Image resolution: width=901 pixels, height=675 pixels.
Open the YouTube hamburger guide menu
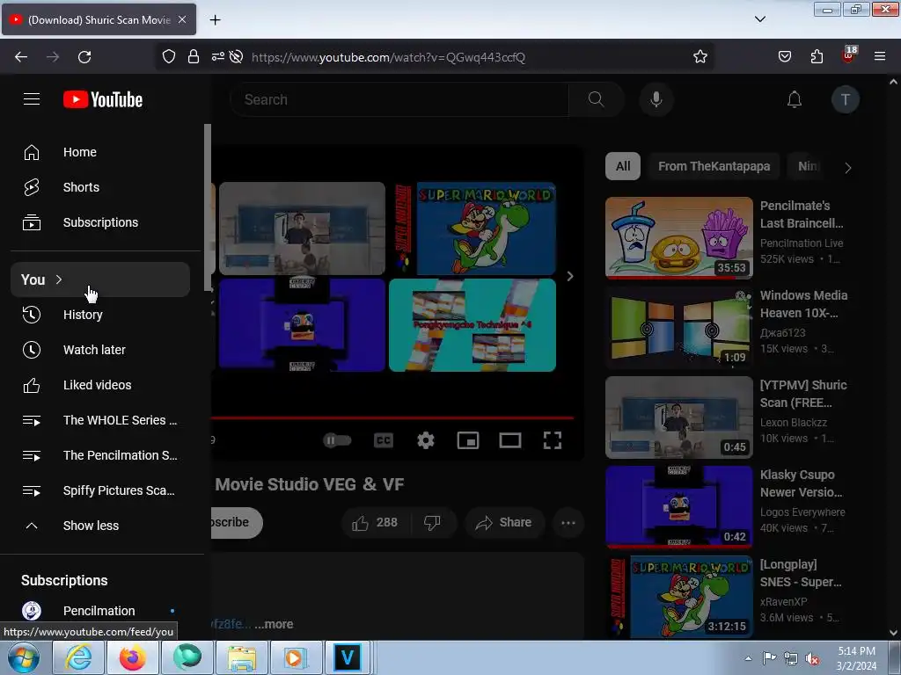[x=32, y=99]
